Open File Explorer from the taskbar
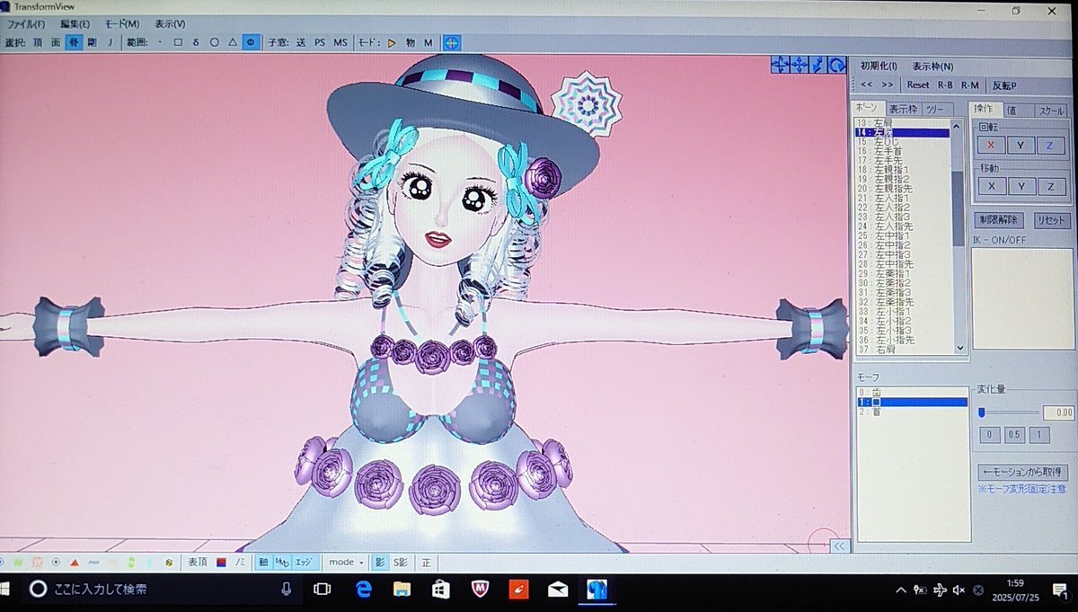This screenshot has width=1078, height=612. pos(402,590)
